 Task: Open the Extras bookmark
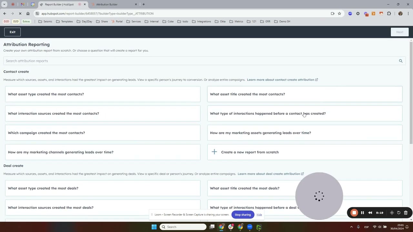[26, 21]
